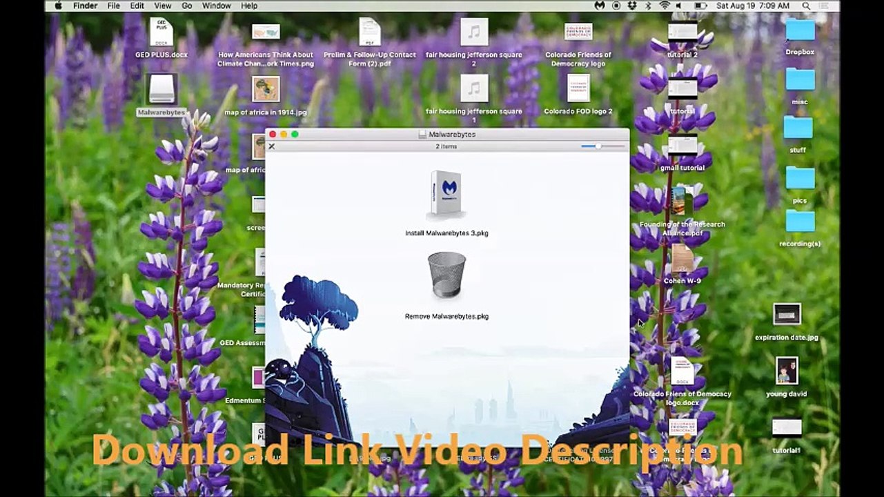Select 'young david' image on desktop
The image size is (884, 497).
click(x=787, y=371)
